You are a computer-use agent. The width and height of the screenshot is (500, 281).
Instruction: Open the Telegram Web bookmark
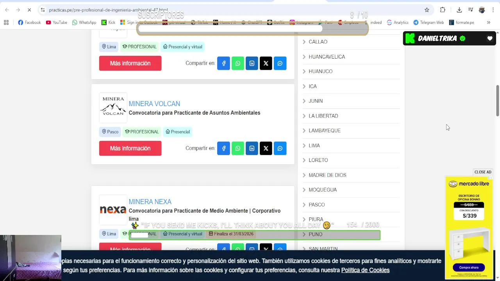pos(429,22)
